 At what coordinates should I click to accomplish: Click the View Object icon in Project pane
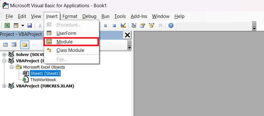point(14,45)
